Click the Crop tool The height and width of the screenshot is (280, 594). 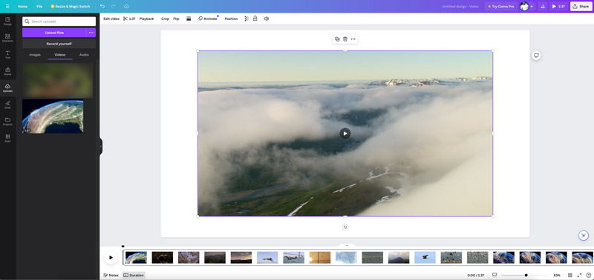click(x=165, y=19)
